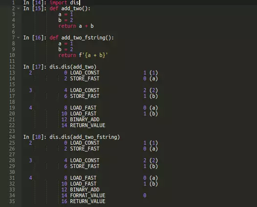
Task: Click 'b = 2' on line 9
Action: click(x=66, y=49)
